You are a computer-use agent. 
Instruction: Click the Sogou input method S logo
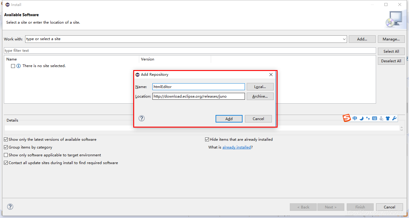347,118
